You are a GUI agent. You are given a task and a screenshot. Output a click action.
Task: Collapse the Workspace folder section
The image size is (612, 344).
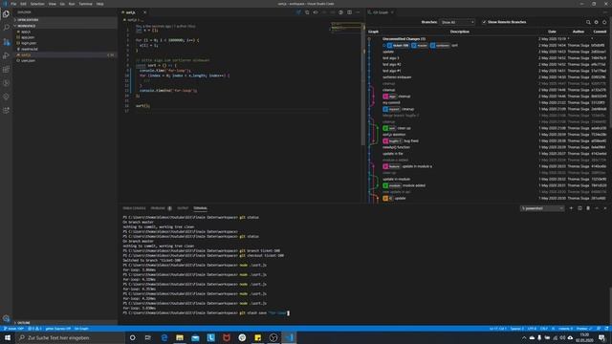65,26
